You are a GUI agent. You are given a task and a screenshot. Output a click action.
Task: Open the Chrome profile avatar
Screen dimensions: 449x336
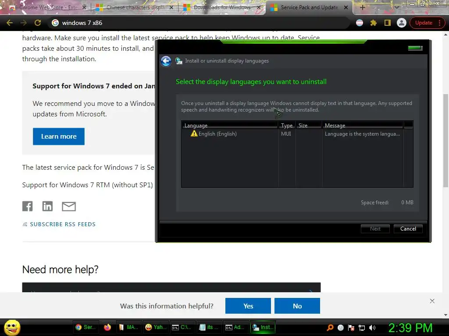[x=402, y=23]
